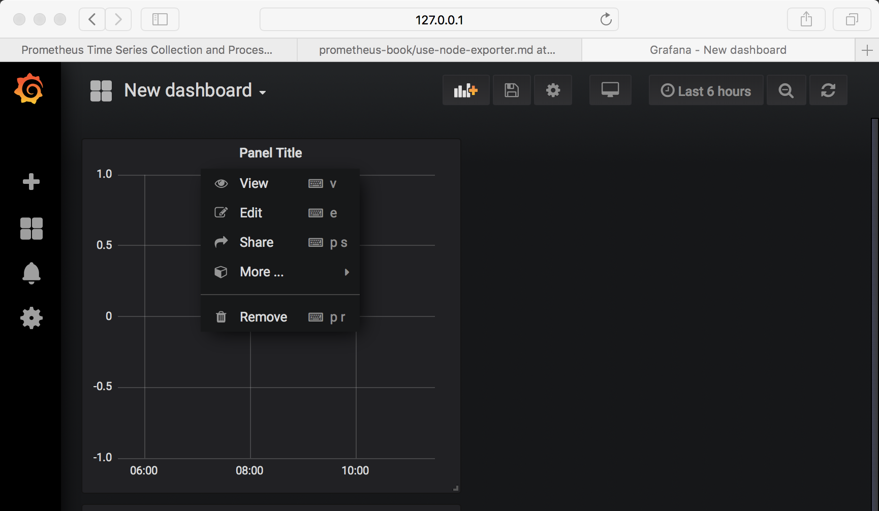
Task: Toggle the Safari sidebar button
Action: (x=160, y=19)
